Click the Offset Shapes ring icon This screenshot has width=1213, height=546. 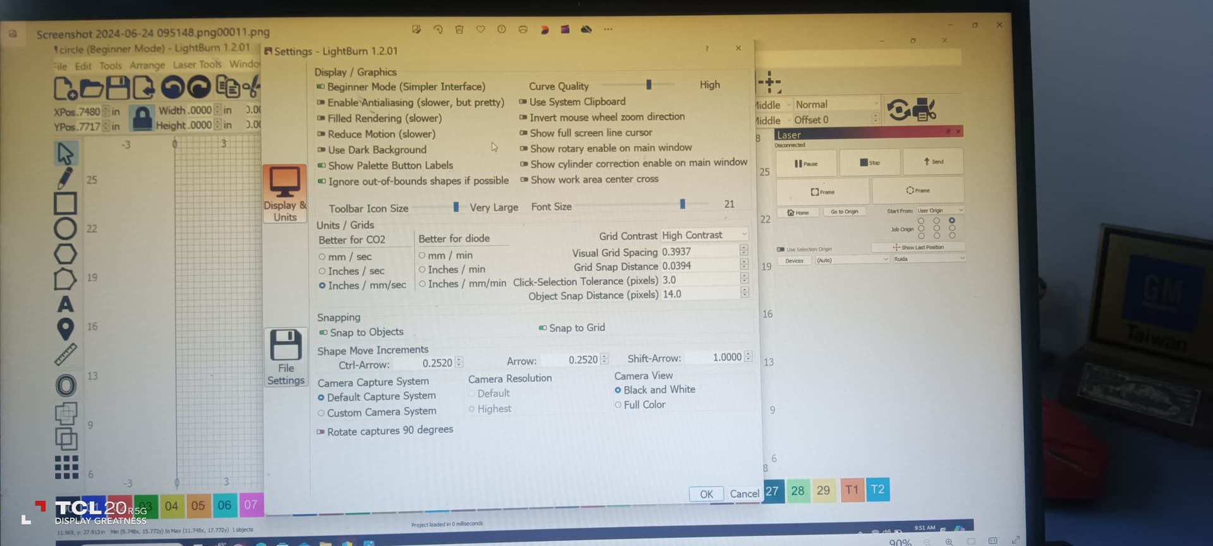[x=66, y=385]
